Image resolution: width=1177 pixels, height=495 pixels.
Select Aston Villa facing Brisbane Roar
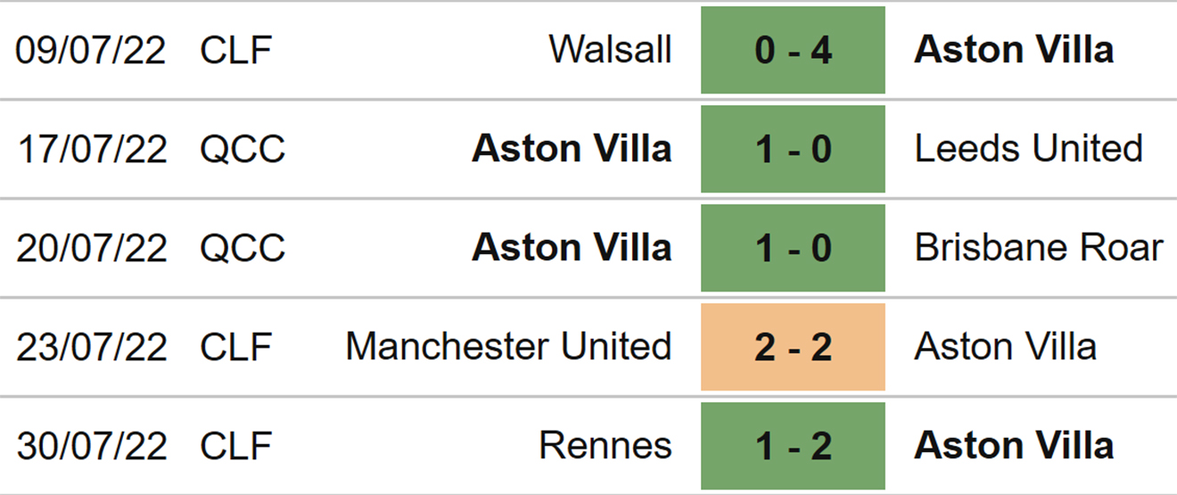coord(572,248)
